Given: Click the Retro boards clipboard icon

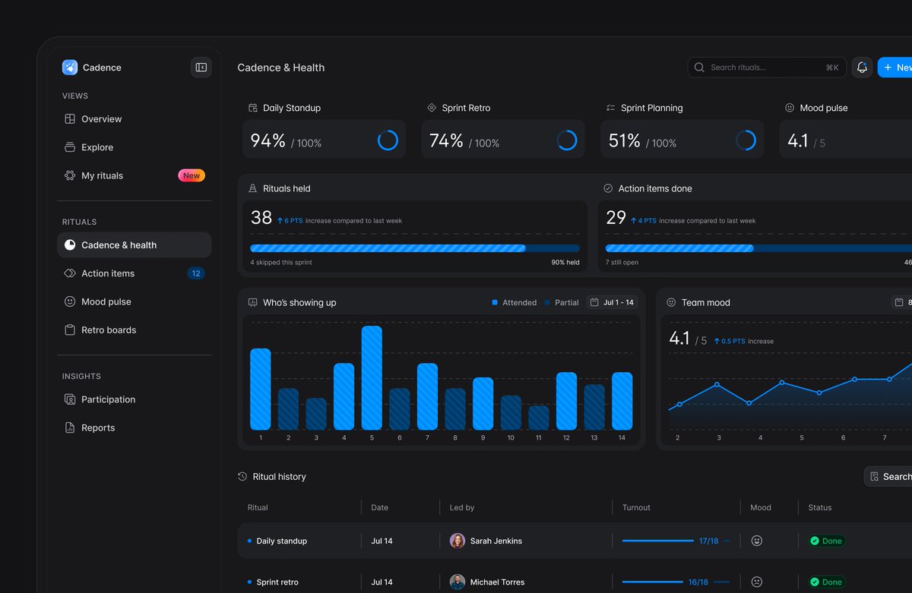Looking at the screenshot, I should (x=70, y=330).
